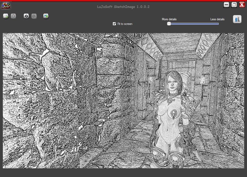
Task: Open the about icon beside the details slider
Action: [237, 19]
